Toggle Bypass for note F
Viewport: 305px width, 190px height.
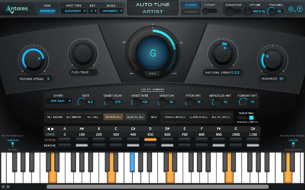click(202, 139)
